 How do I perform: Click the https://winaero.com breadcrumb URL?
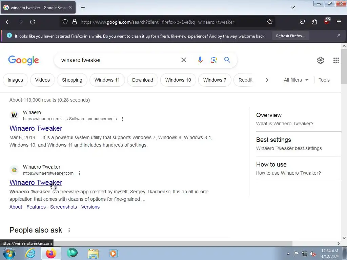pyautogui.click(x=41, y=119)
